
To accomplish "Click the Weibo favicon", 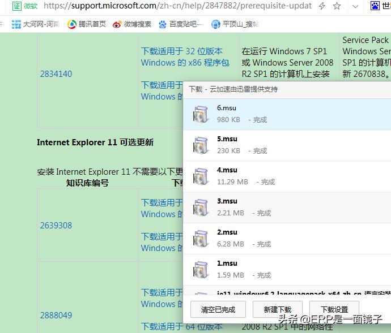I will (x=117, y=24).
